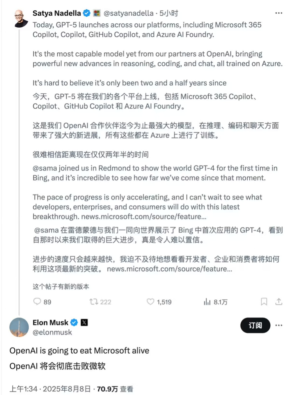Image resolution: width=291 pixels, height=395 pixels.
Task: Open more options on Satya Nadella's post
Action: 279,13
